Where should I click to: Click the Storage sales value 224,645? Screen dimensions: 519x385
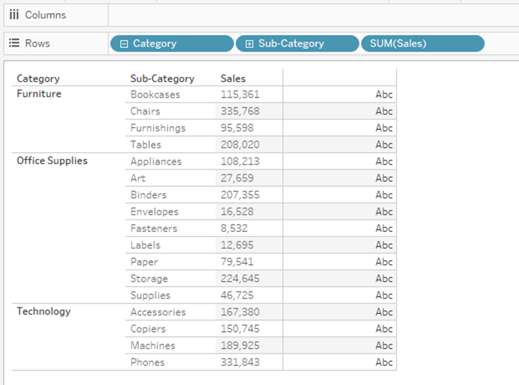coord(240,279)
